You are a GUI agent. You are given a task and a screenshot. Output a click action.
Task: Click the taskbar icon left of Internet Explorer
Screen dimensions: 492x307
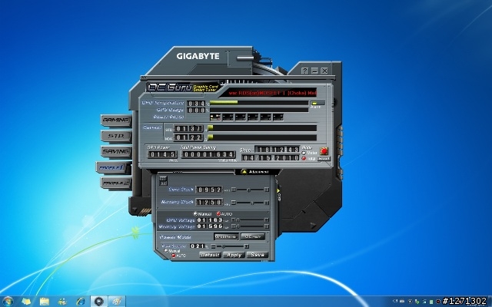[x=62, y=302]
